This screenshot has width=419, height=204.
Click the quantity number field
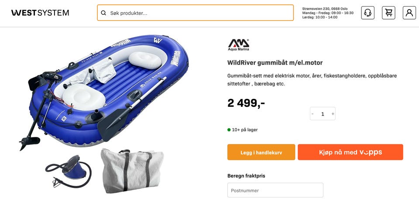point(323,114)
